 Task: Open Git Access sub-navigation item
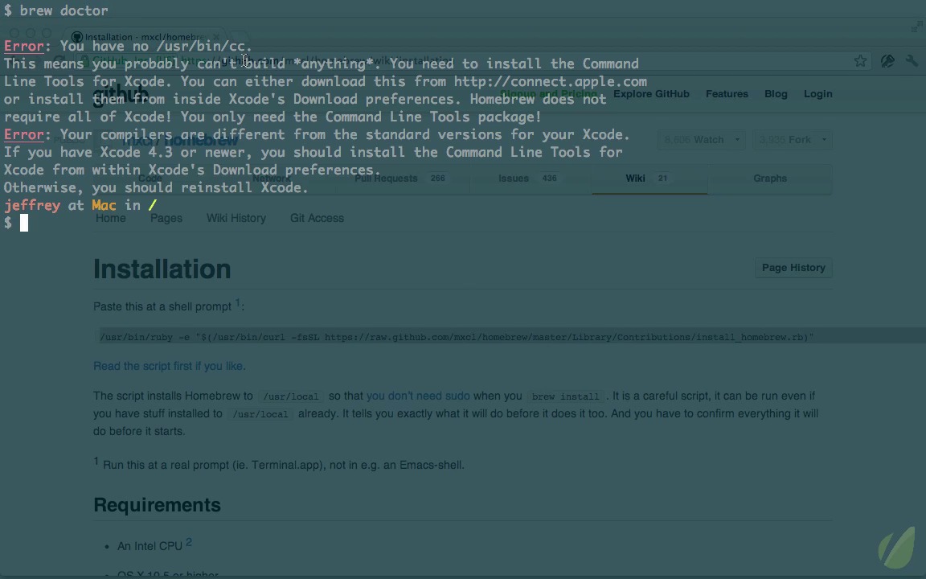pos(317,218)
